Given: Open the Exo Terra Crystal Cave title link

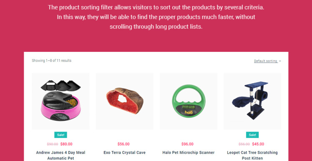Looking at the screenshot, I should 125,152.
